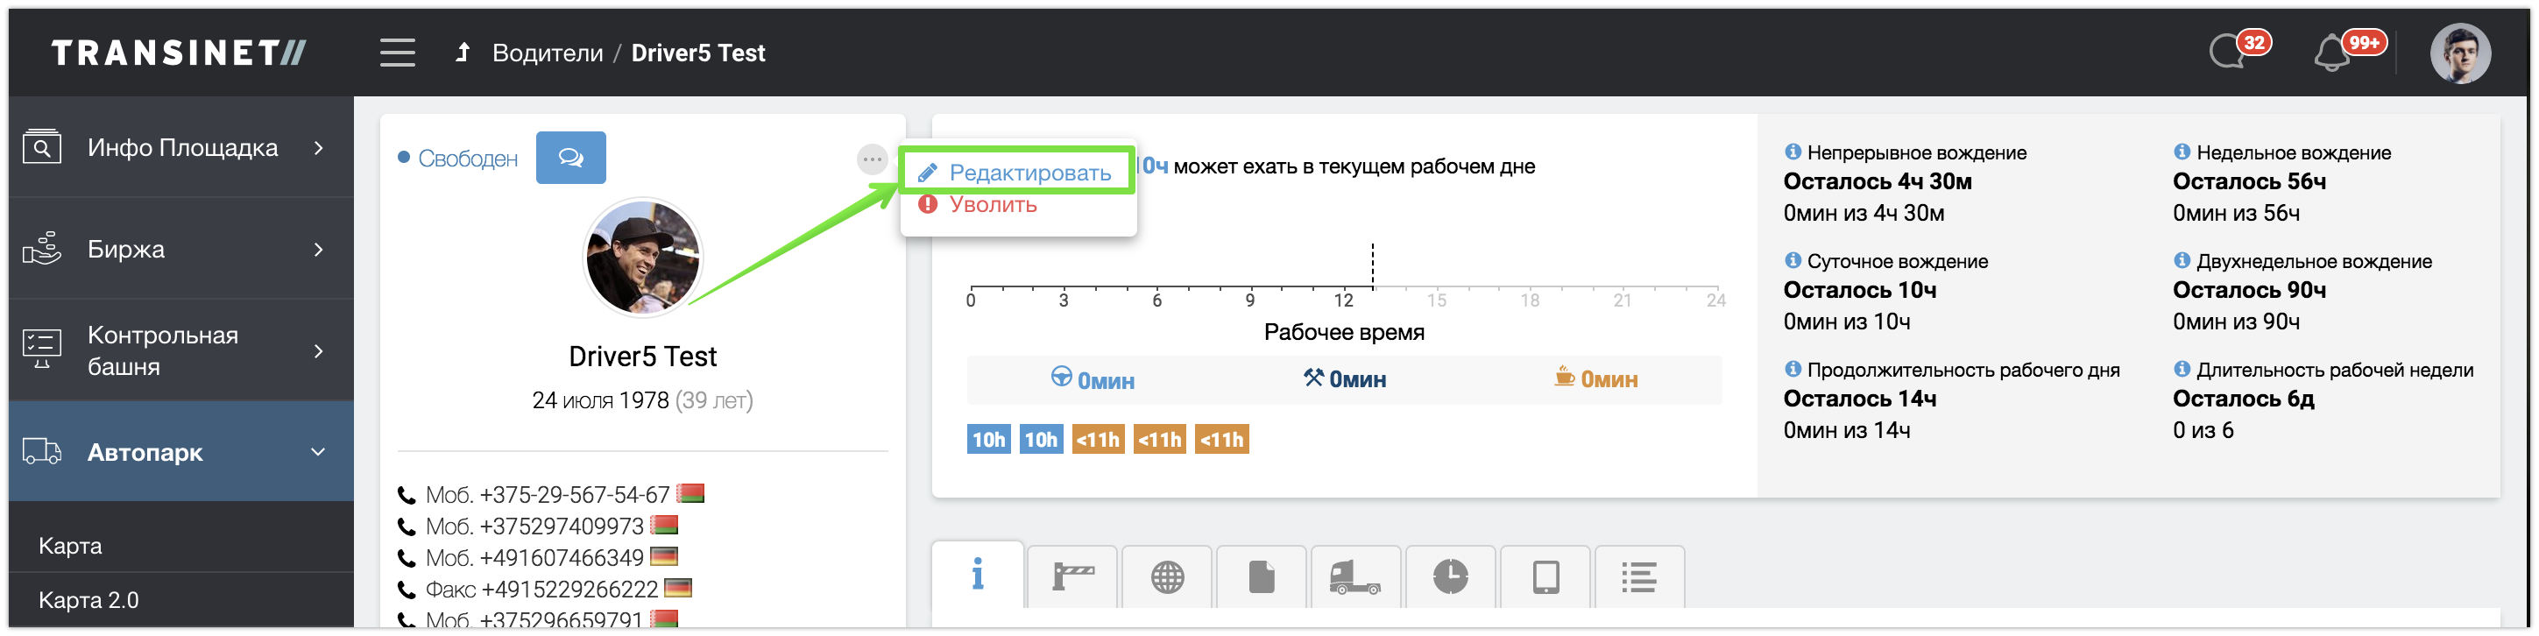Open the globe tab
The height and width of the screenshot is (636, 2539).
(x=1167, y=576)
